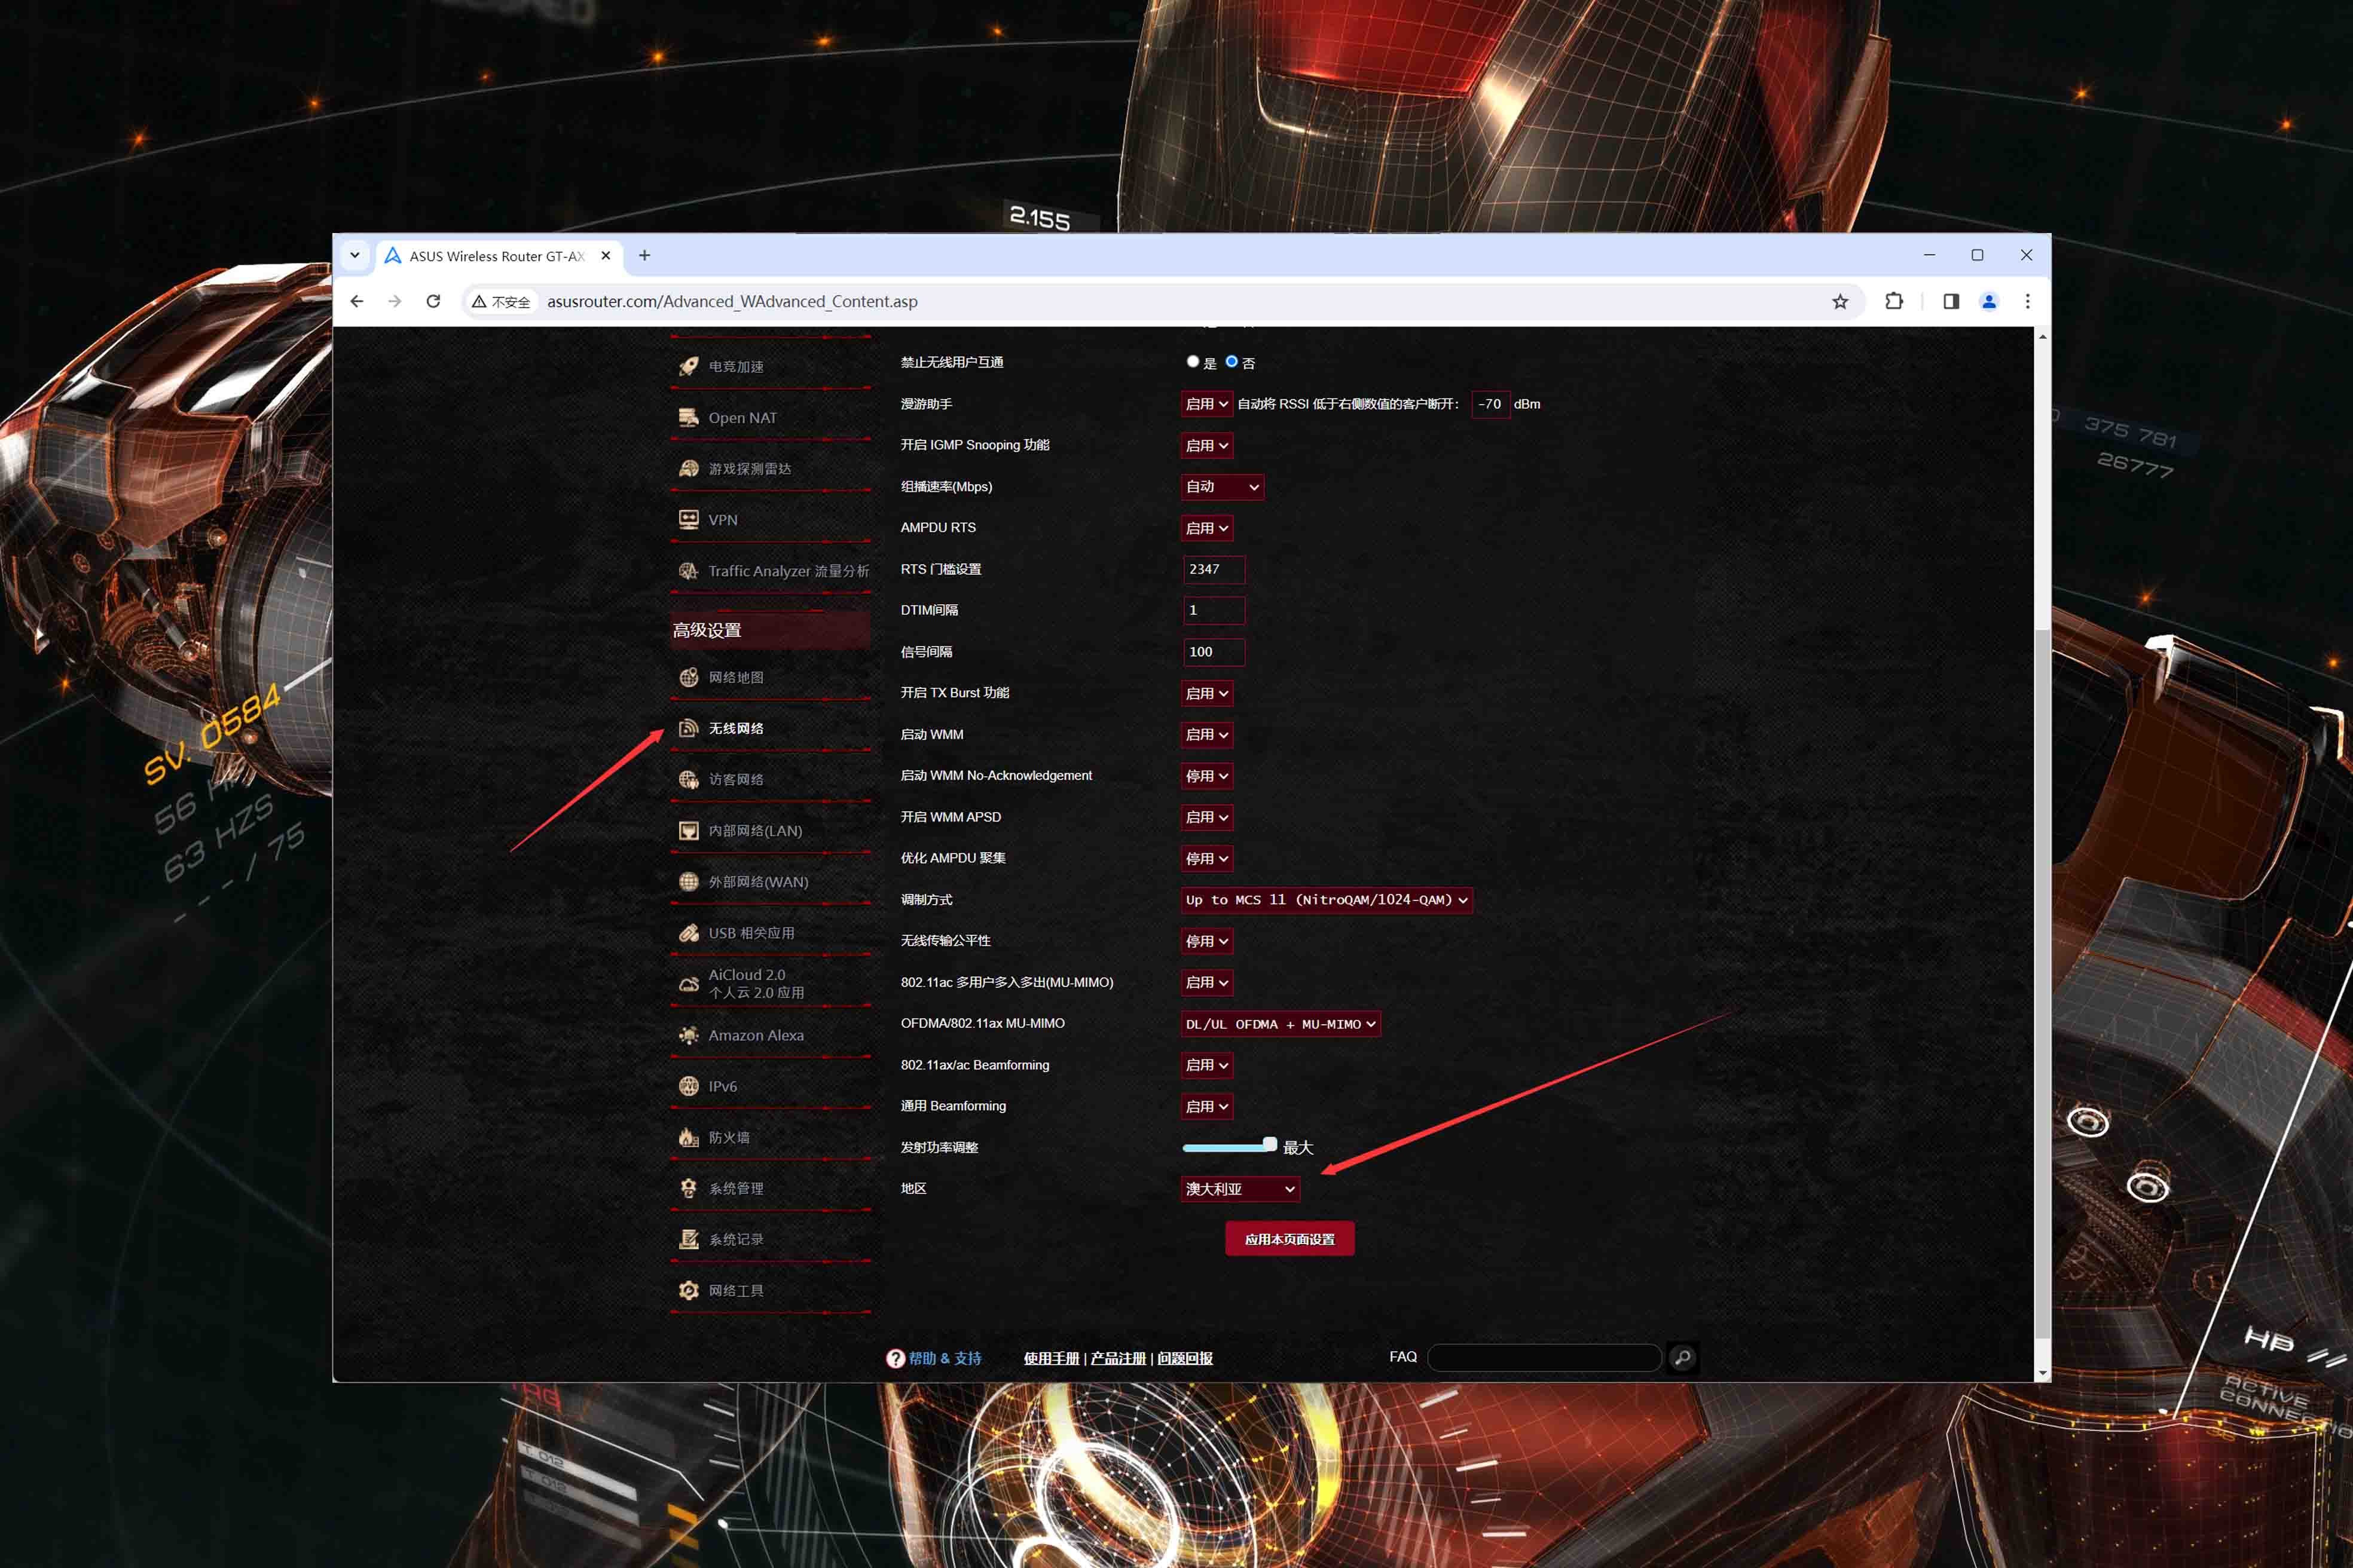
Task: Click the RSSI threshold -70 dBm field
Action: (1490, 404)
